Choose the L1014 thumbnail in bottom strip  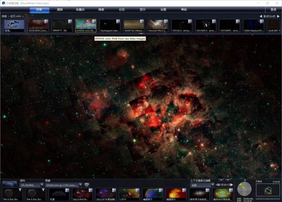point(129,194)
